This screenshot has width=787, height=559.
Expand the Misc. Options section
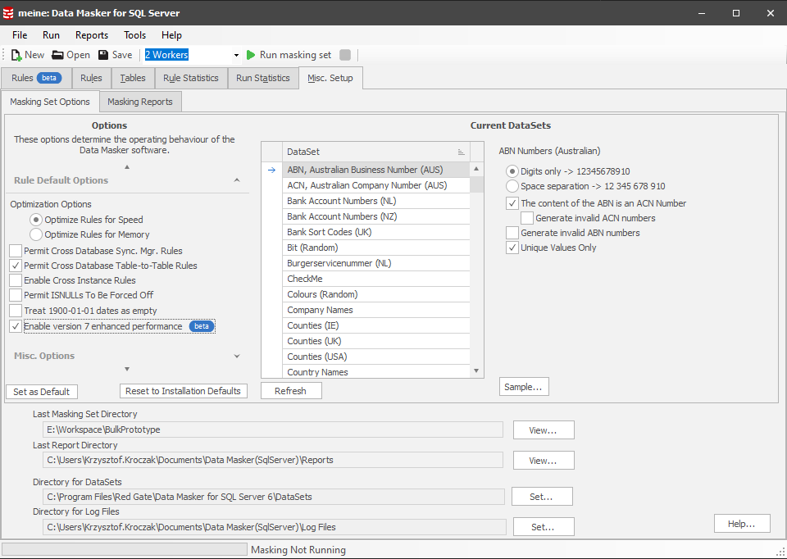coord(237,356)
